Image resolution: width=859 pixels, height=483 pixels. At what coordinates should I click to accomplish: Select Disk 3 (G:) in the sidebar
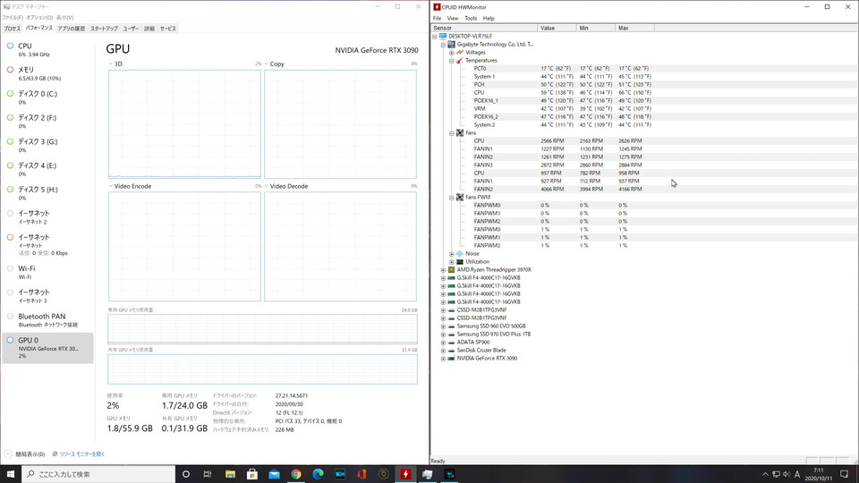(x=47, y=146)
